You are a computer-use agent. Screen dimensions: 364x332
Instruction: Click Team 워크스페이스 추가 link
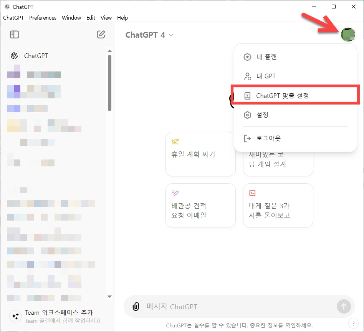pos(59,312)
